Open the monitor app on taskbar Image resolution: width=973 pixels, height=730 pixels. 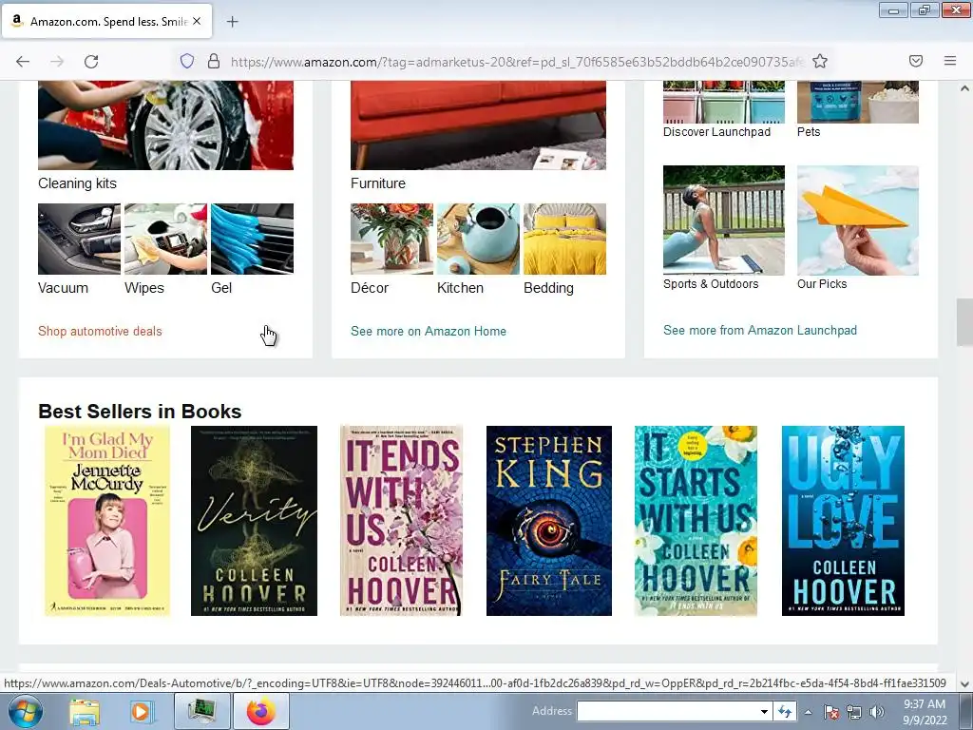(x=201, y=711)
